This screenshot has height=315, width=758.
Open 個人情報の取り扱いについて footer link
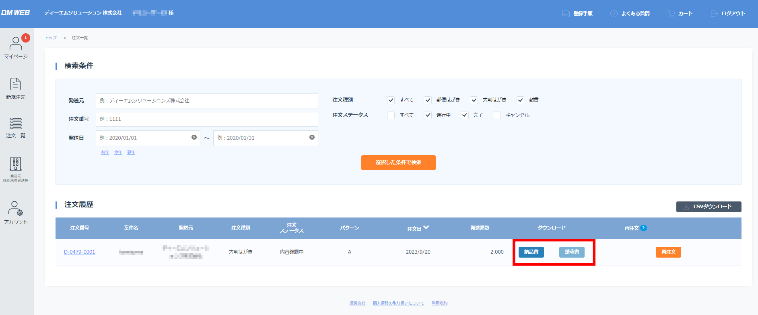pyautogui.click(x=398, y=303)
